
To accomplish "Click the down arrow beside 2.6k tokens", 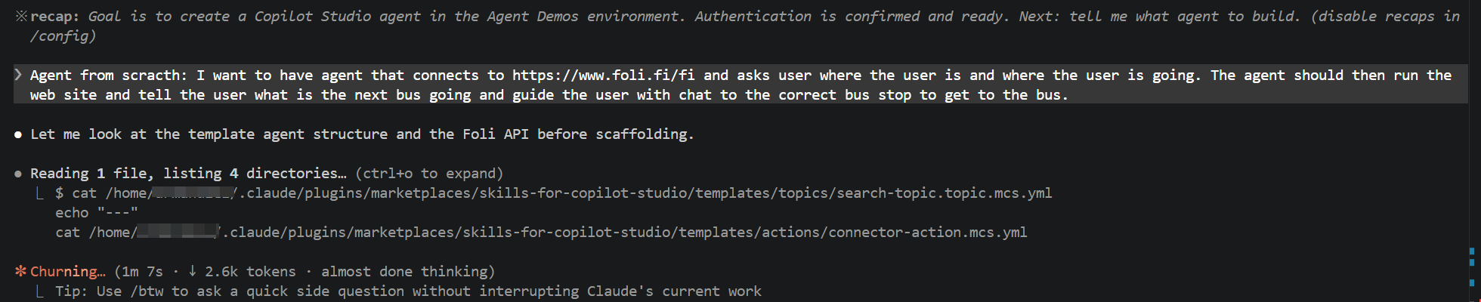I will tap(193, 272).
